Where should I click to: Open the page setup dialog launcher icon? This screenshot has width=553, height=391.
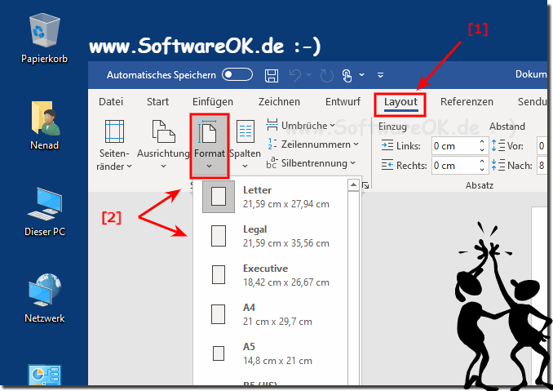365,185
